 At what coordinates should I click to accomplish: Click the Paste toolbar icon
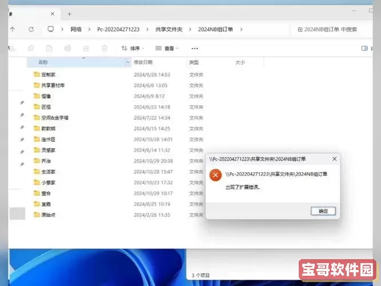tap(49, 48)
